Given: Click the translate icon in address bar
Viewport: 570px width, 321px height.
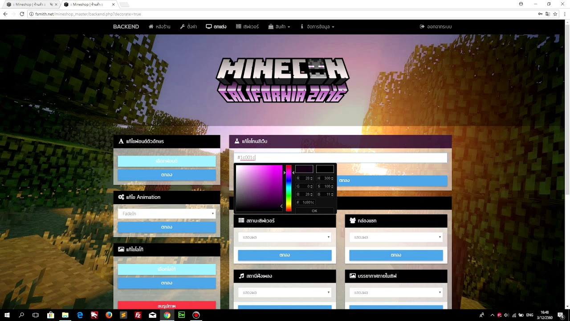Looking at the screenshot, I should [548, 14].
